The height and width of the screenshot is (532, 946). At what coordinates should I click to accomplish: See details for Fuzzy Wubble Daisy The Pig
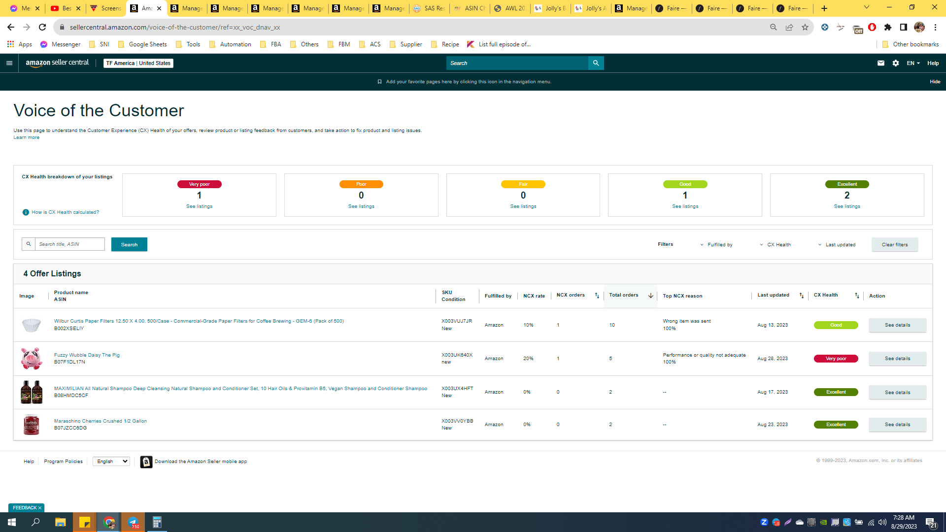pos(897,359)
